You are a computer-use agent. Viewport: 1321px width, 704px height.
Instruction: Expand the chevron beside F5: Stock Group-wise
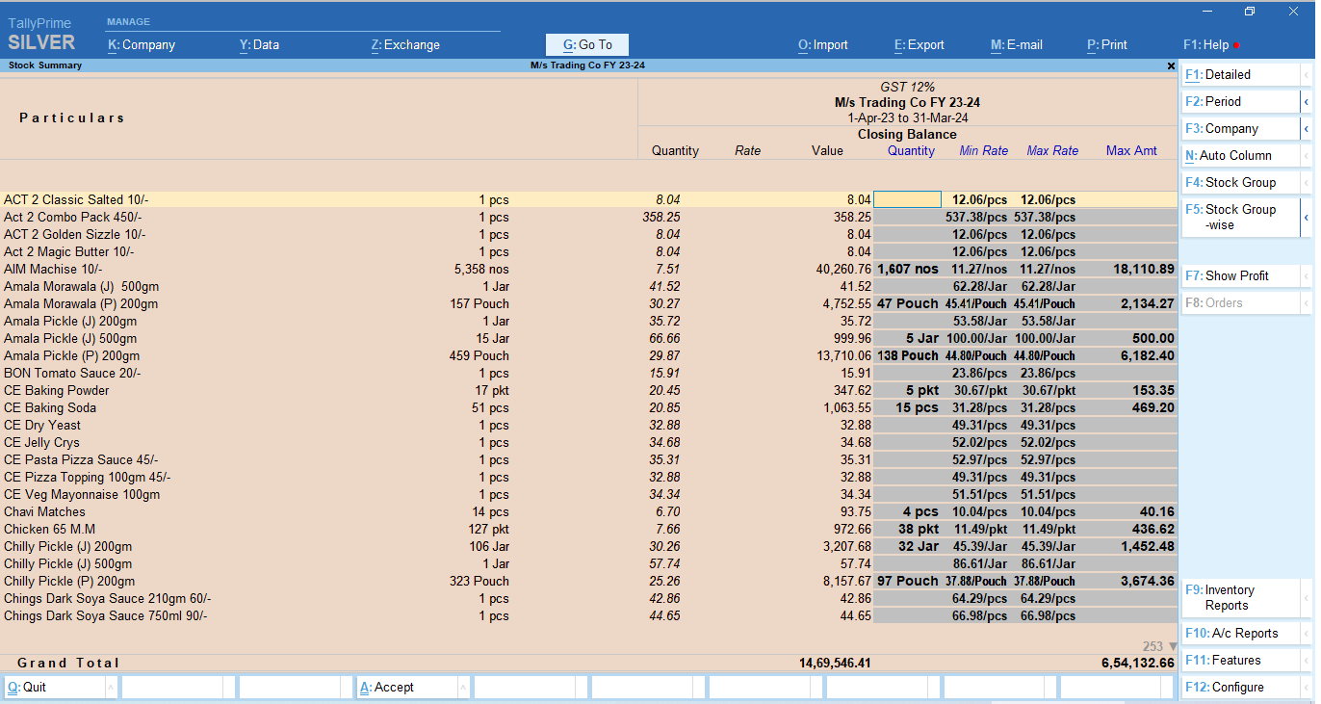pos(1307,217)
